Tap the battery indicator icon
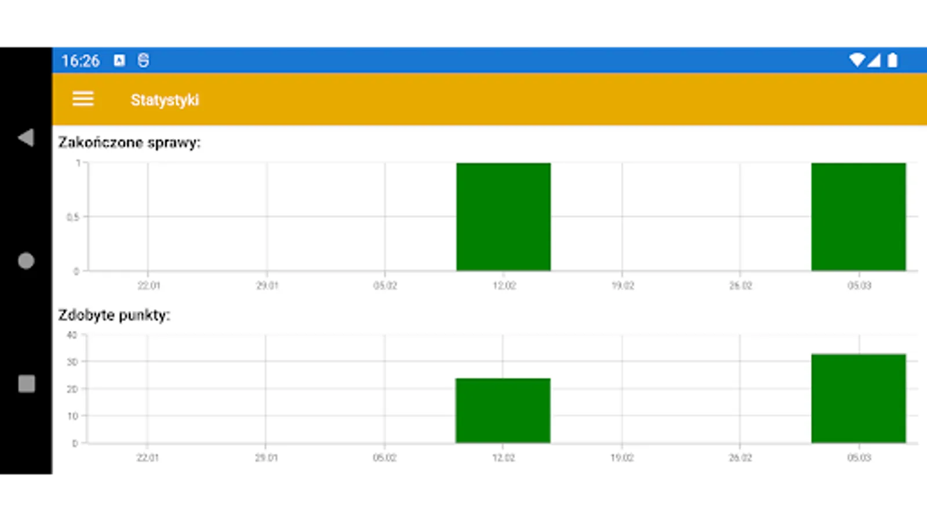The image size is (927, 521). tap(893, 60)
